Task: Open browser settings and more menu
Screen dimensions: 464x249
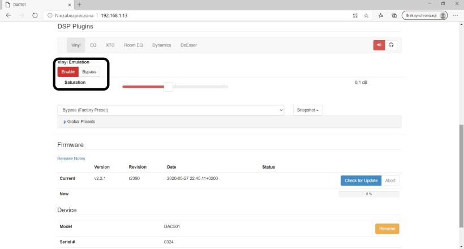Action: [456, 15]
